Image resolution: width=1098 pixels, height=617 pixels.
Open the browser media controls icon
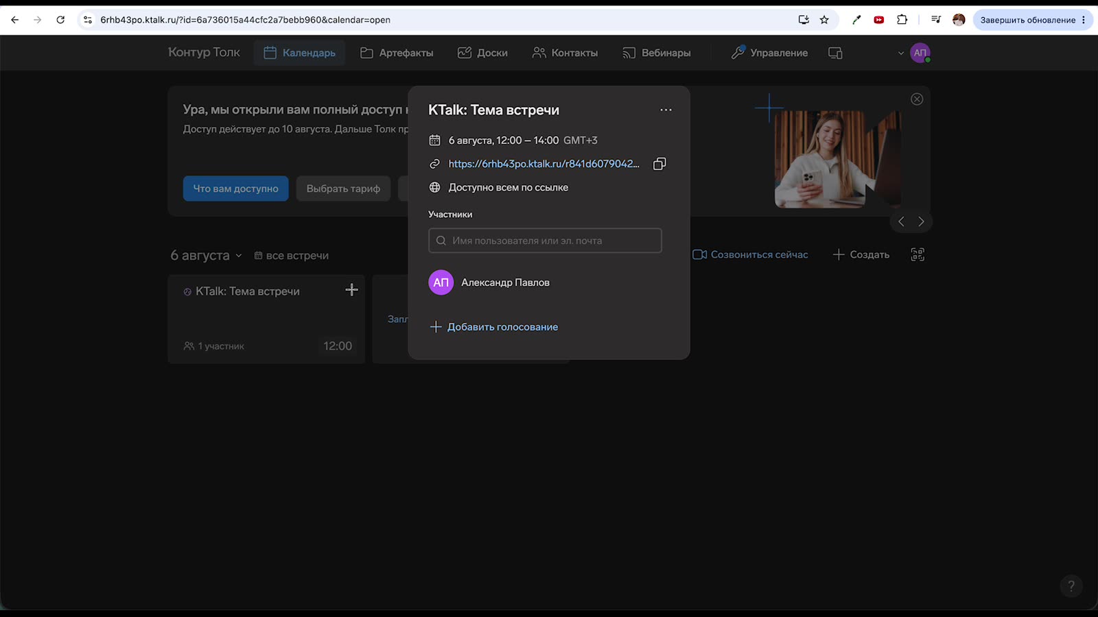coord(936,20)
